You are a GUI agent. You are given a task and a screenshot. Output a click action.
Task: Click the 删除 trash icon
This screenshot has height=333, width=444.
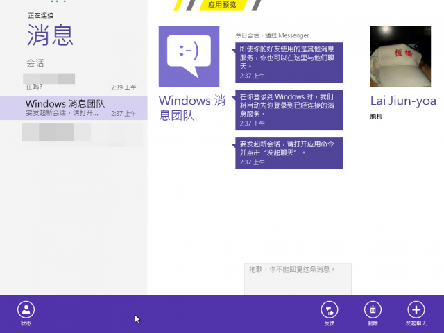coord(373,310)
